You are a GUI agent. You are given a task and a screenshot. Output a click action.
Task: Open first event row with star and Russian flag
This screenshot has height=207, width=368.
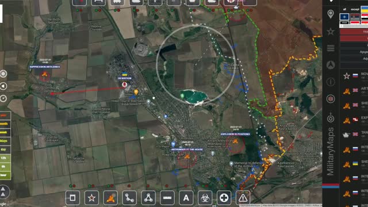coord(354,76)
